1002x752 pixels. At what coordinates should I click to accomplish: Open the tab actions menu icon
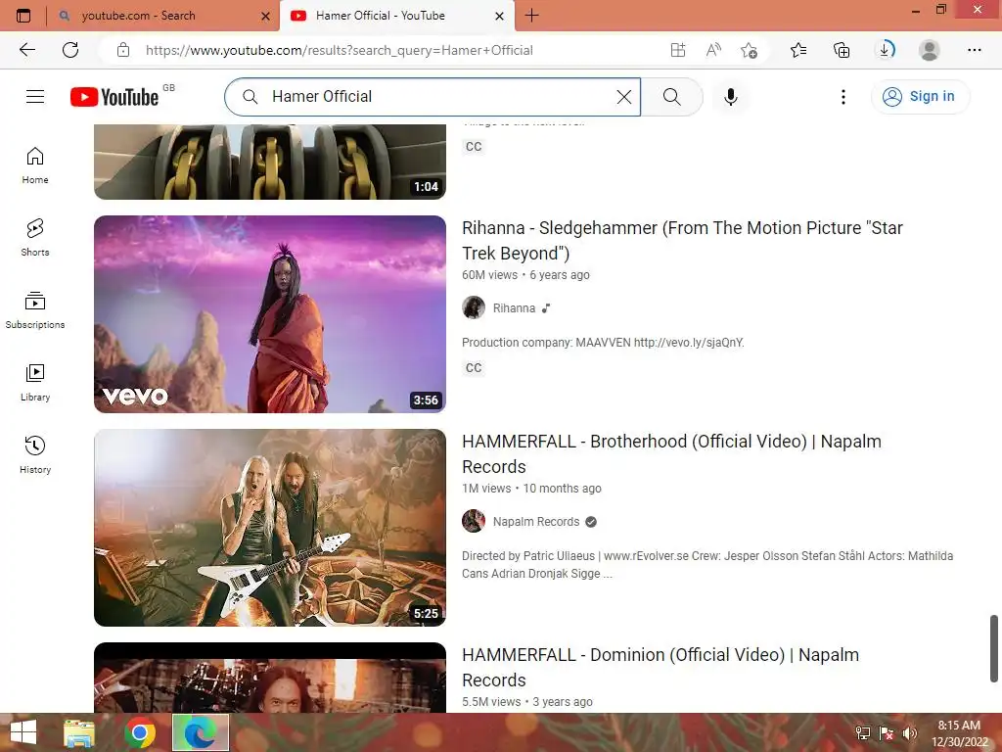pyautogui.click(x=23, y=16)
